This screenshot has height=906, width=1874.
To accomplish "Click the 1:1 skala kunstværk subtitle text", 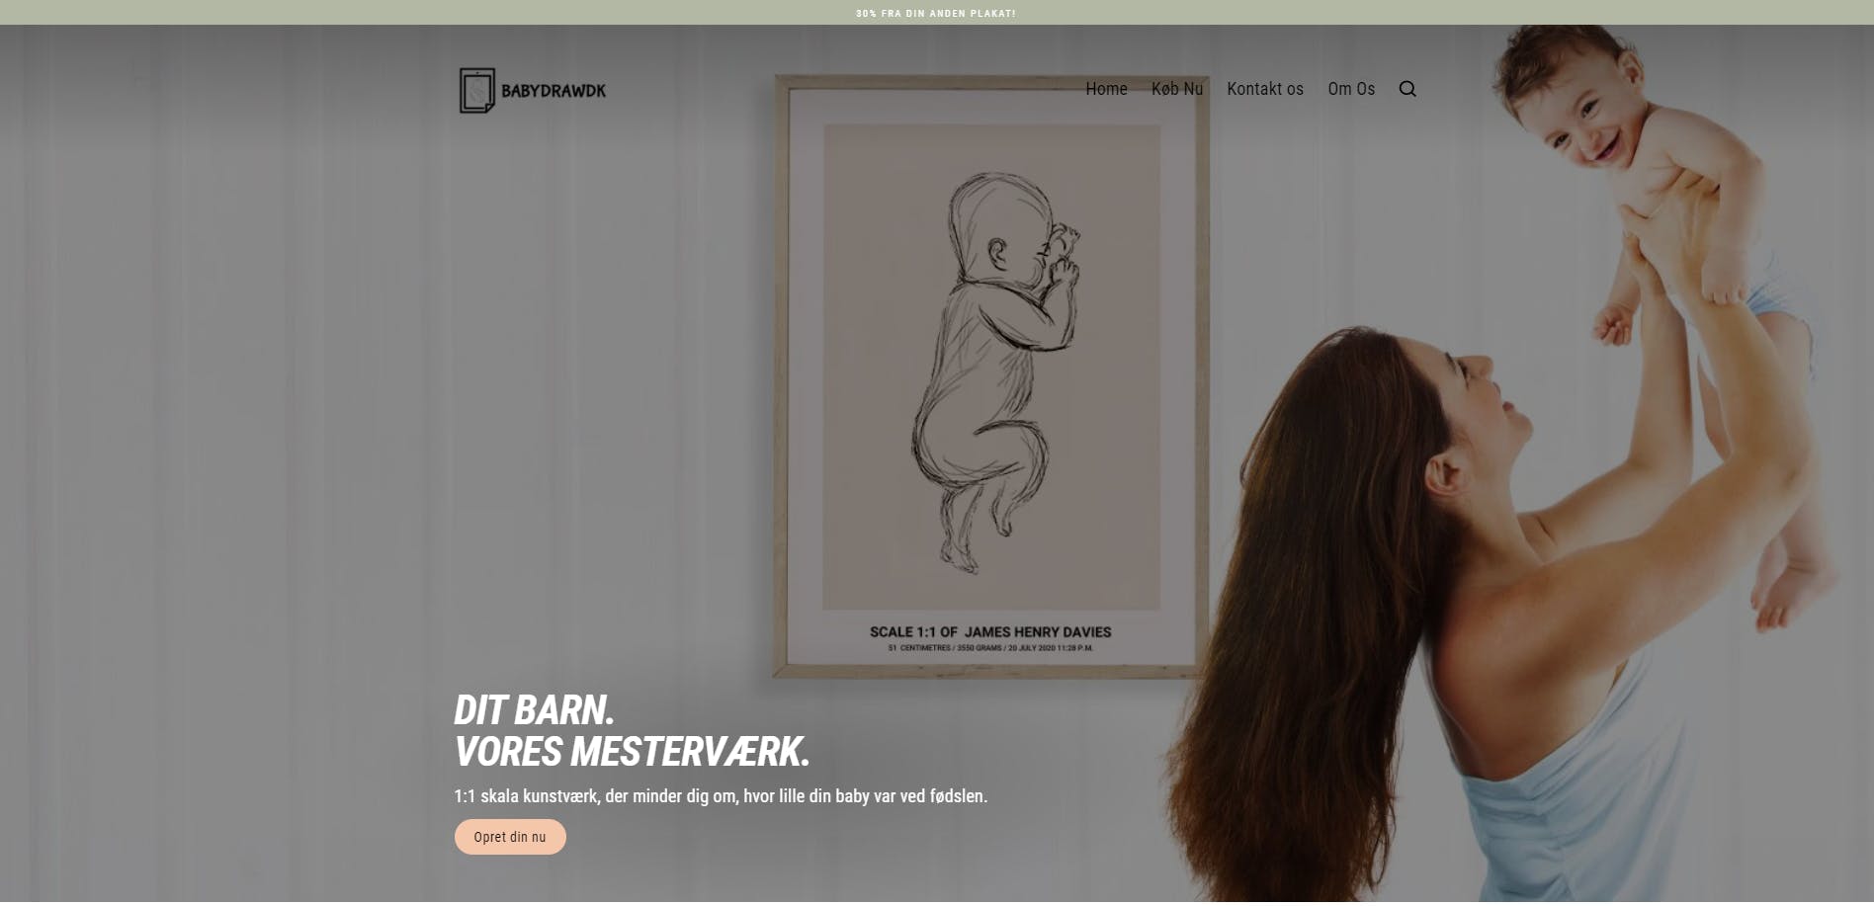I will tap(721, 795).
